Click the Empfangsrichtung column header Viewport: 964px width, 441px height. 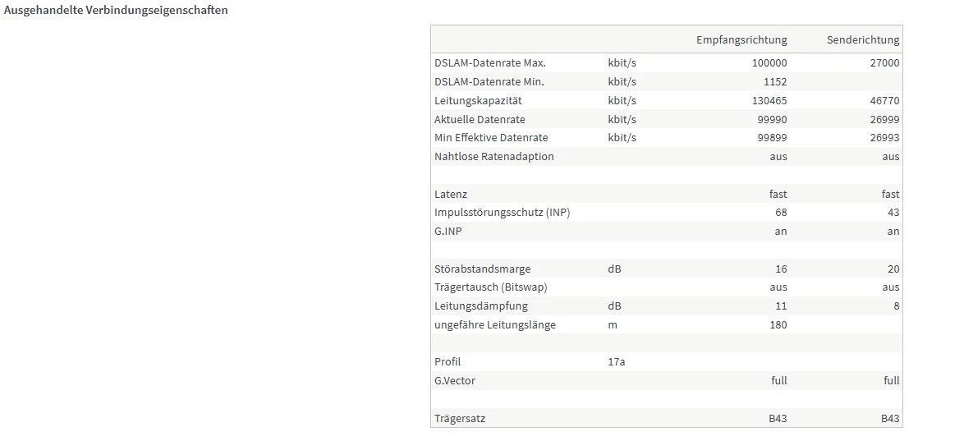pos(741,39)
